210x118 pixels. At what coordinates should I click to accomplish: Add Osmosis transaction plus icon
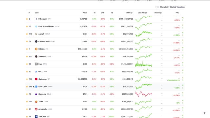(x=182, y=93)
